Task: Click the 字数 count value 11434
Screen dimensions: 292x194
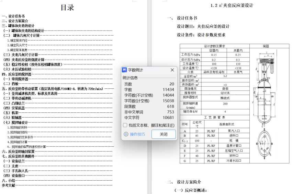Action: [x=168, y=89]
